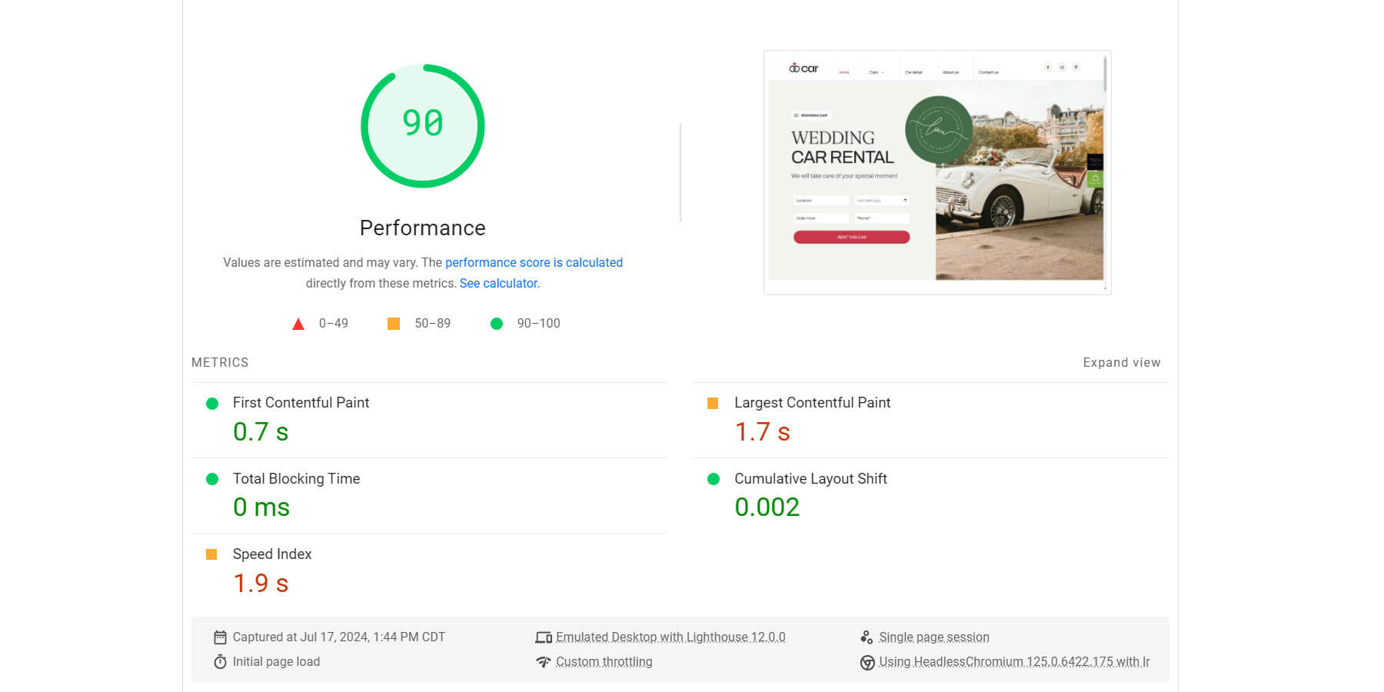
Task: Click the network icon beside Custom throttling
Action: pyautogui.click(x=544, y=661)
